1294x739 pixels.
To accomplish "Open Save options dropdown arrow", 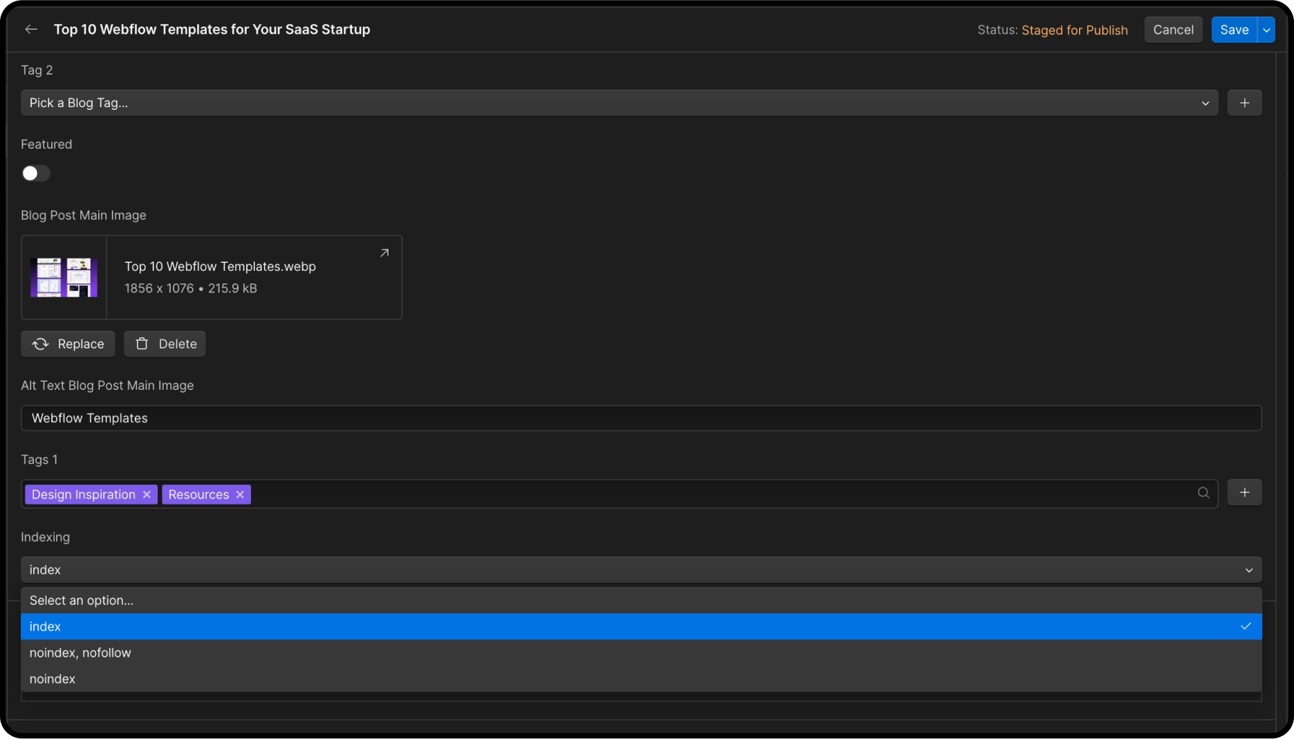I will coord(1266,30).
